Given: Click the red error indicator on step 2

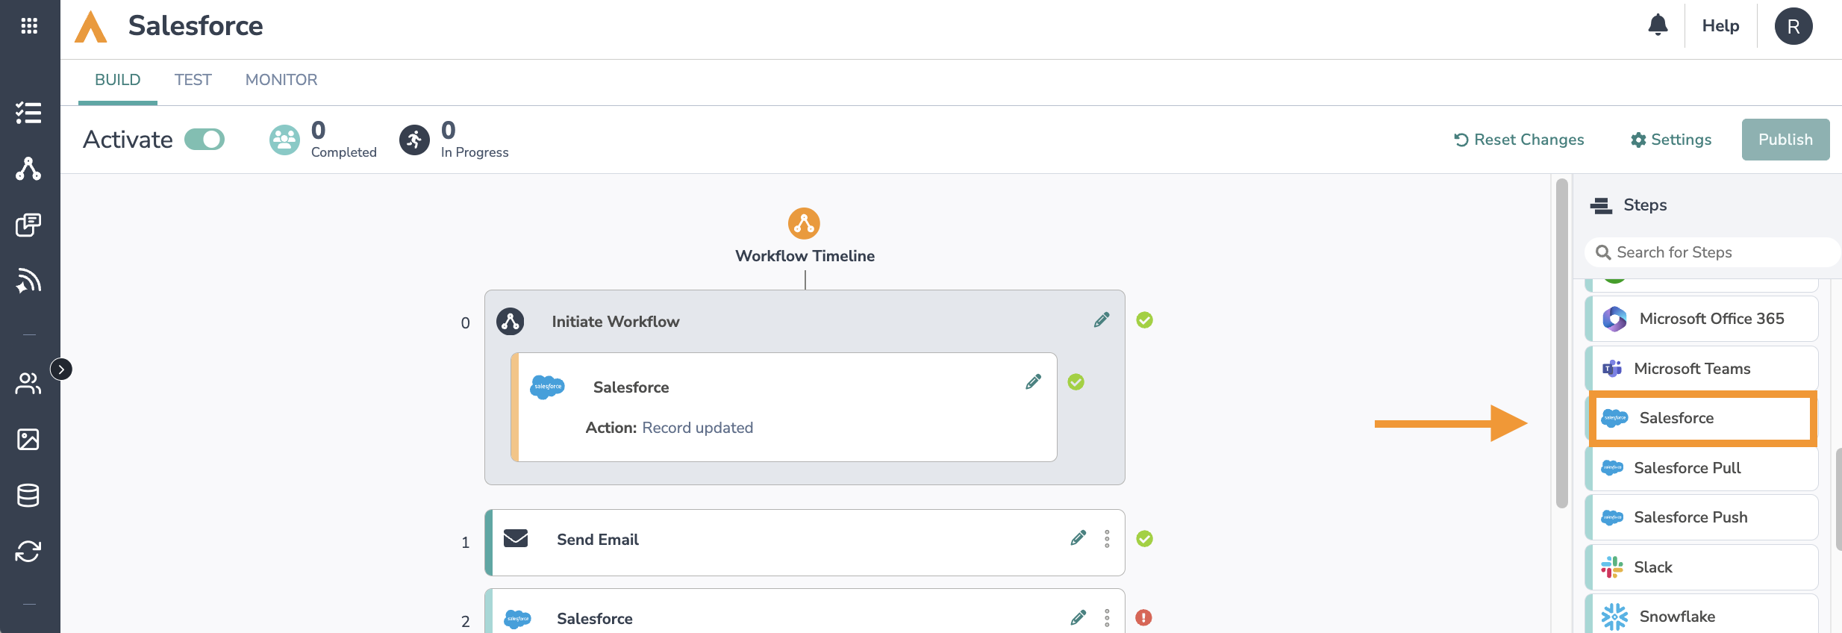Looking at the screenshot, I should click(1143, 617).
